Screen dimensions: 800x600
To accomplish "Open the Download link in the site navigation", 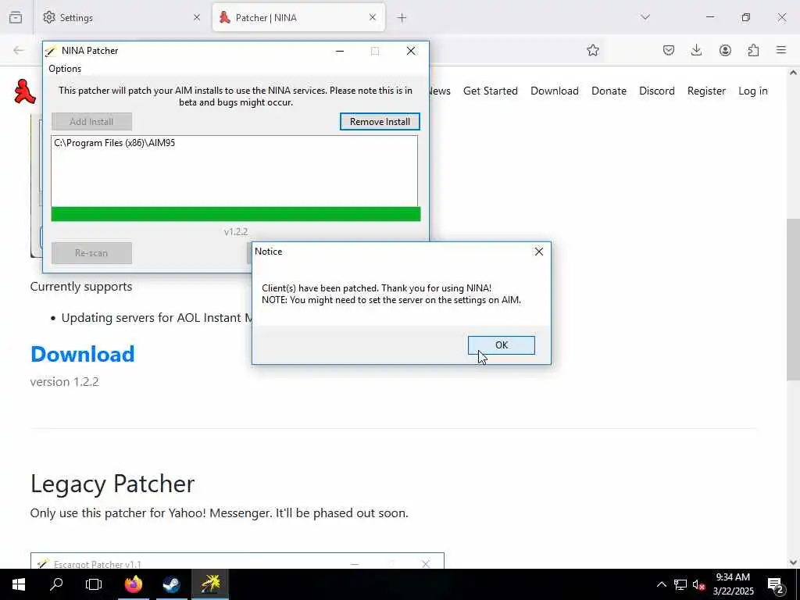I will [555, 91].
